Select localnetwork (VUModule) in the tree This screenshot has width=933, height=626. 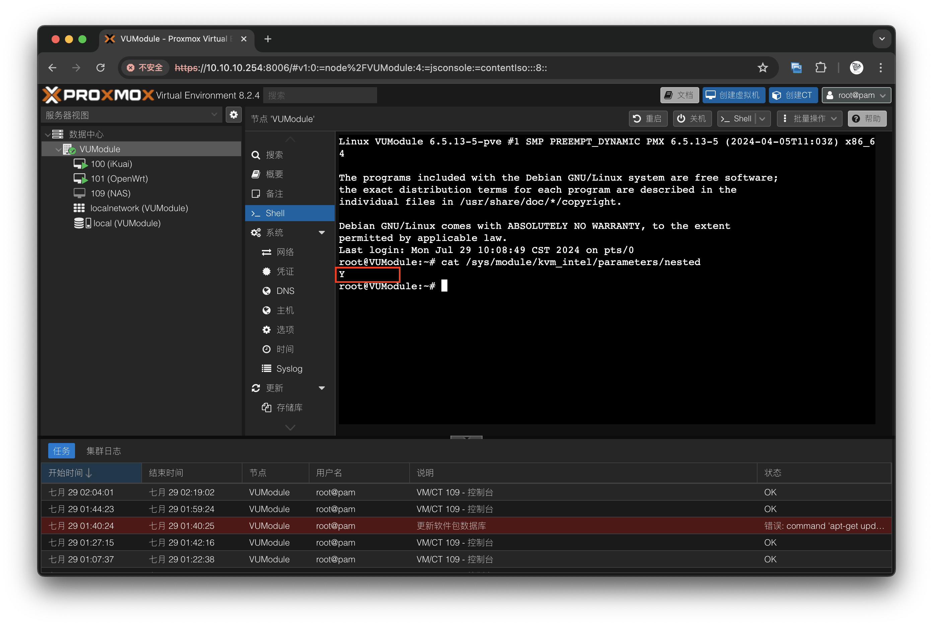coord(139,208)
